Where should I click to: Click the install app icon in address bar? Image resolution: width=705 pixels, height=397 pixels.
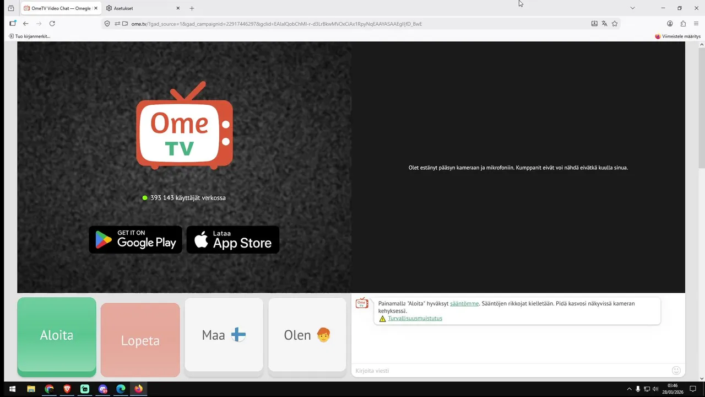click(x=594, y=24)
